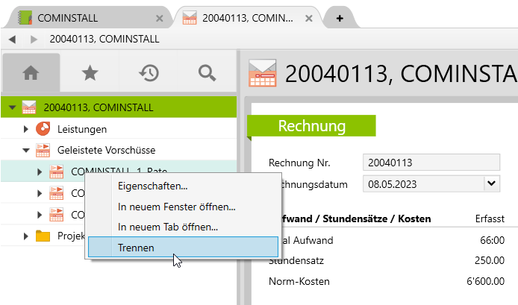Click the Leistungen pie chart icon
Screen dimensions: 518x305
click(43, 129)
